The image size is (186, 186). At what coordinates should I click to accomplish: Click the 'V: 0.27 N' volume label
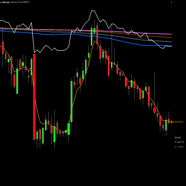tap(179, 142)
